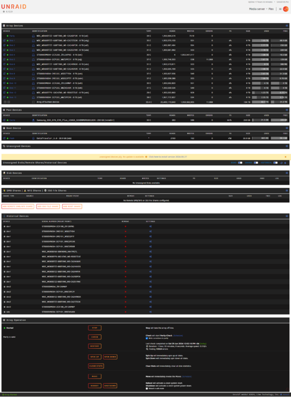Start a parity check with CHECK

pyautogui.click(x=94, y=337)
